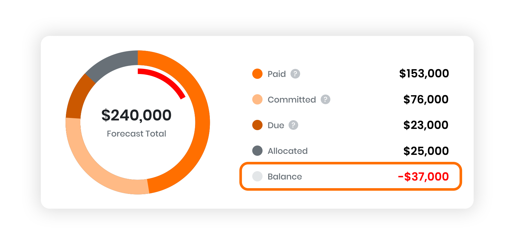
Task: Click the Paid label
Action: (277, 74)
